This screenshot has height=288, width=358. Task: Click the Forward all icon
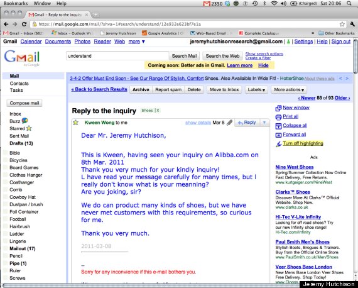(x=278, y=135)
